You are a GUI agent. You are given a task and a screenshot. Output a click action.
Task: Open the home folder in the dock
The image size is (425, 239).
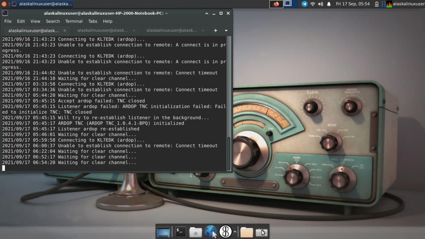coord(196,232)
